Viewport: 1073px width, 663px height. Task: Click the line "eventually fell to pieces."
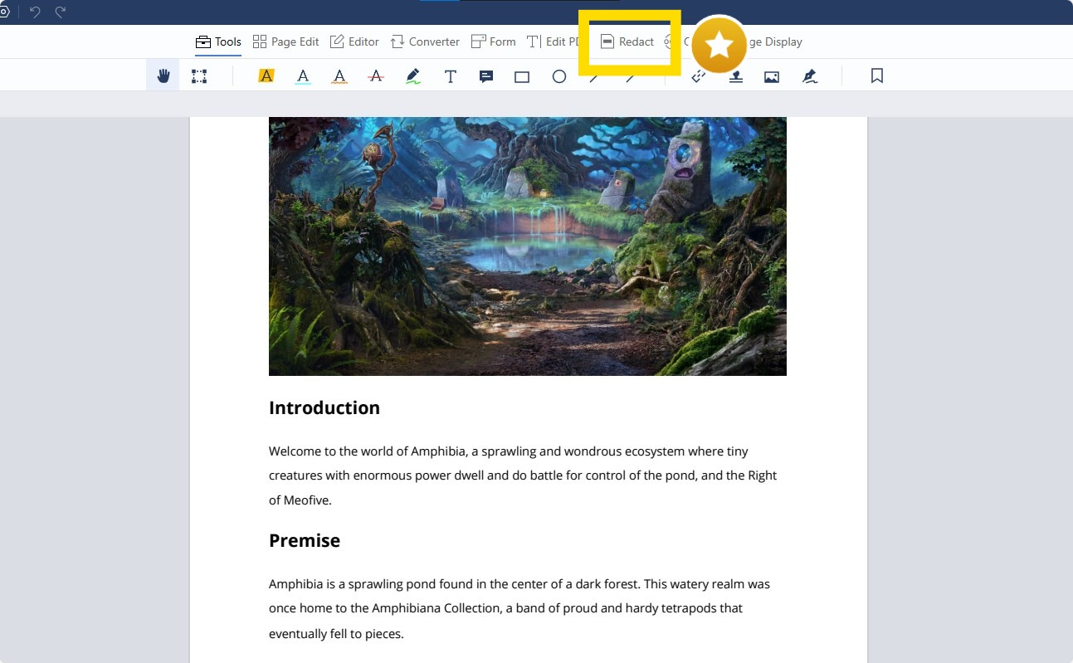(x=336, y=634)
